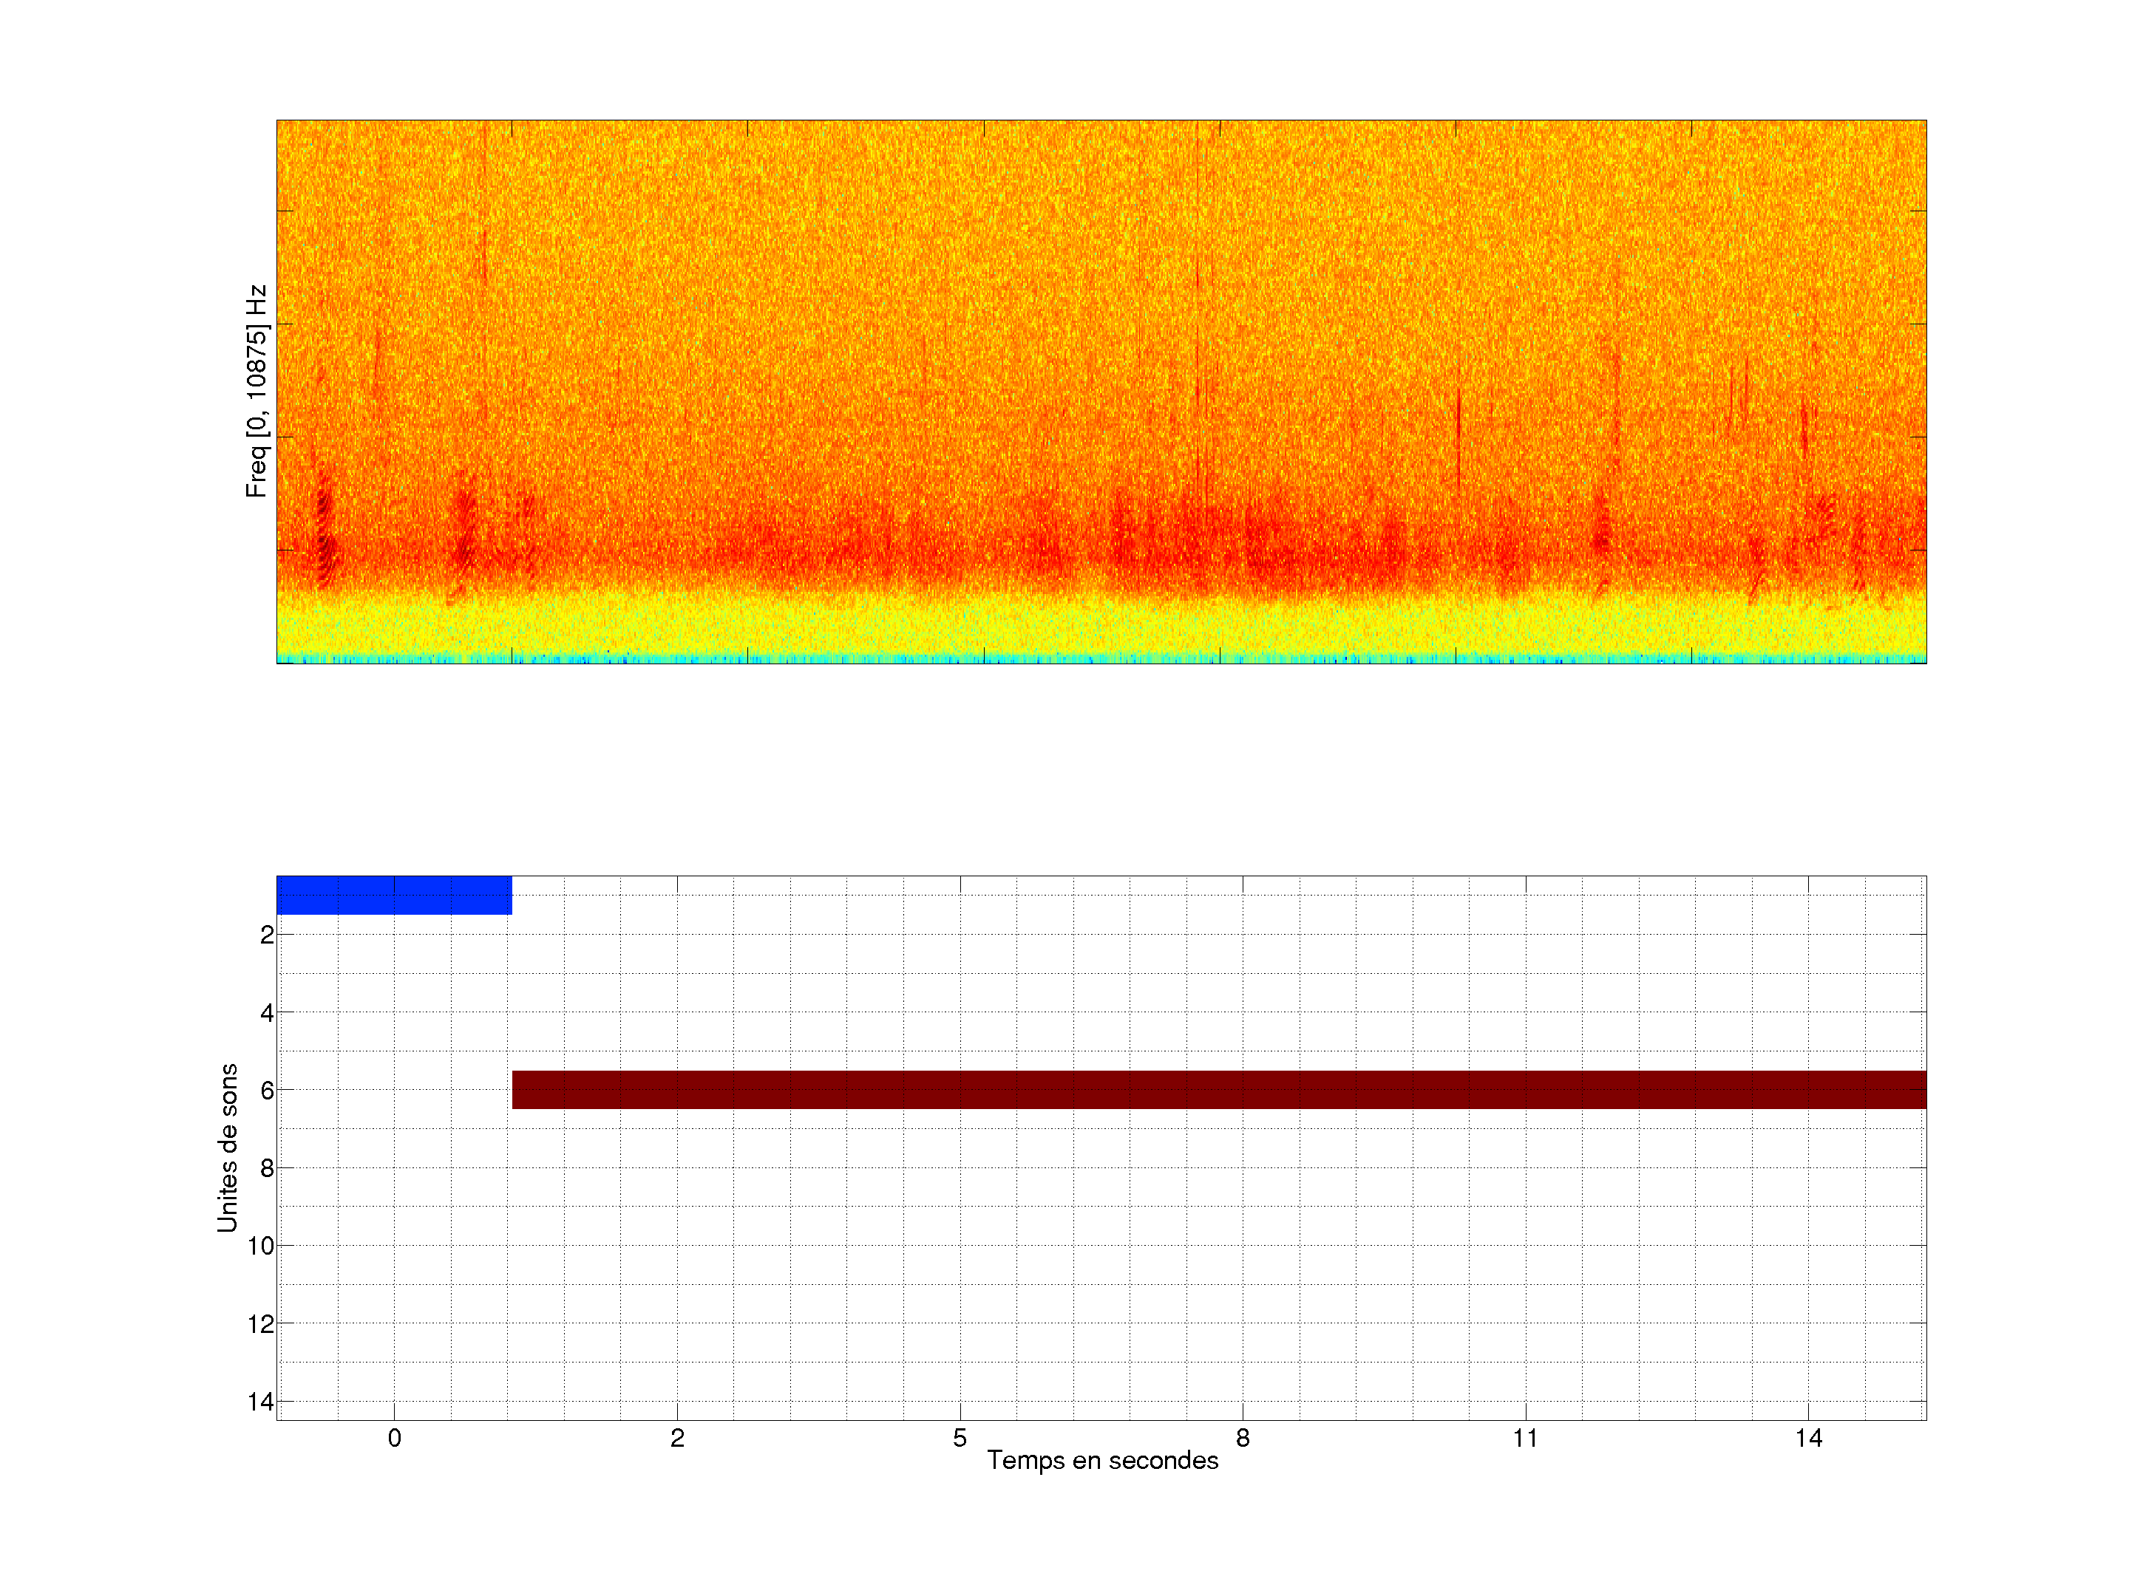The image size is (2129, 1596).
Task: Click the y-axis tick label '2'
Action: [267, 935]
